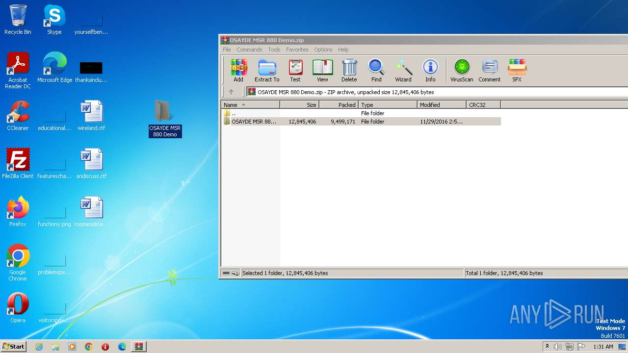Viewport: 628px width, 353px height.
Task: Select functiony.png desktop file
Action: click(54, 215)
